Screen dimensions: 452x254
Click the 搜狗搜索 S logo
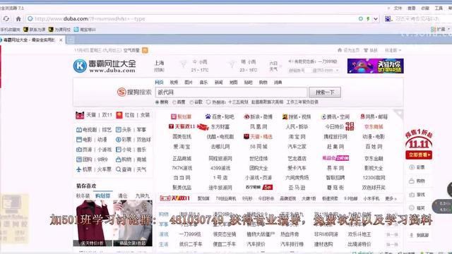point(121,92)
